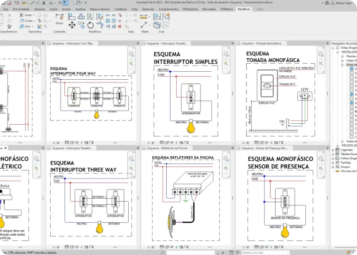Viewport: 357px width, 255px height.
Task: Open Visual Style in Interruptor Simples view bar
Action: click(167, 142)
